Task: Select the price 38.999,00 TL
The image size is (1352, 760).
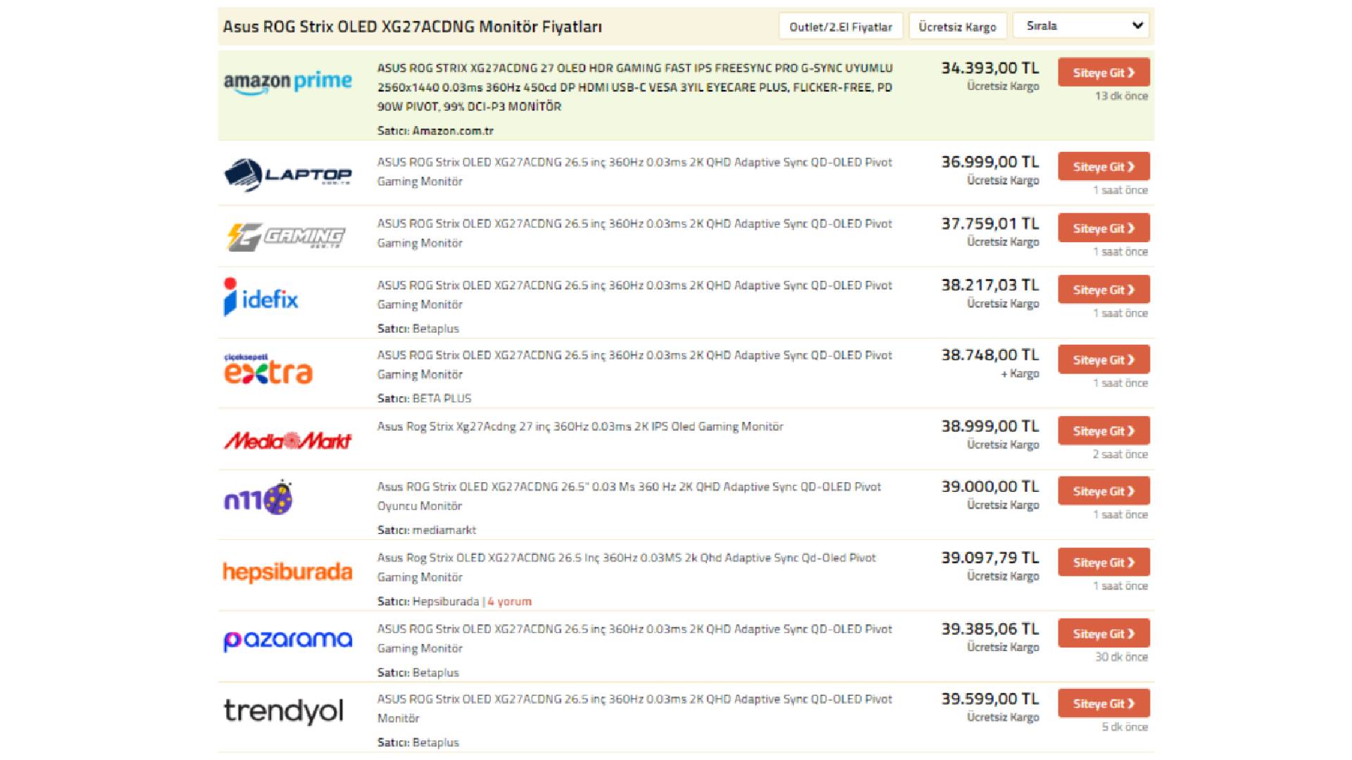Action: point(990,426)
